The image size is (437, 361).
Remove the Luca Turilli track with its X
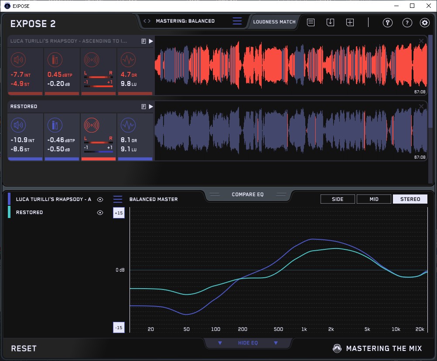click(421, 41)
